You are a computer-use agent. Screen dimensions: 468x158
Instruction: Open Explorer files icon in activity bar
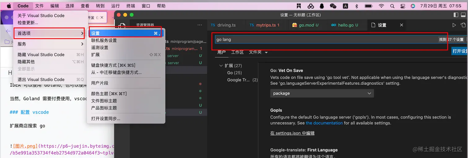(122, 26)
